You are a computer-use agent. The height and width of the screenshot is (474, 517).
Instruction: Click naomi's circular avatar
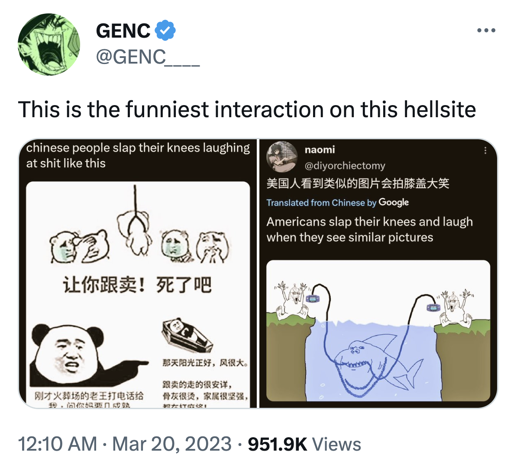[282, 157]
